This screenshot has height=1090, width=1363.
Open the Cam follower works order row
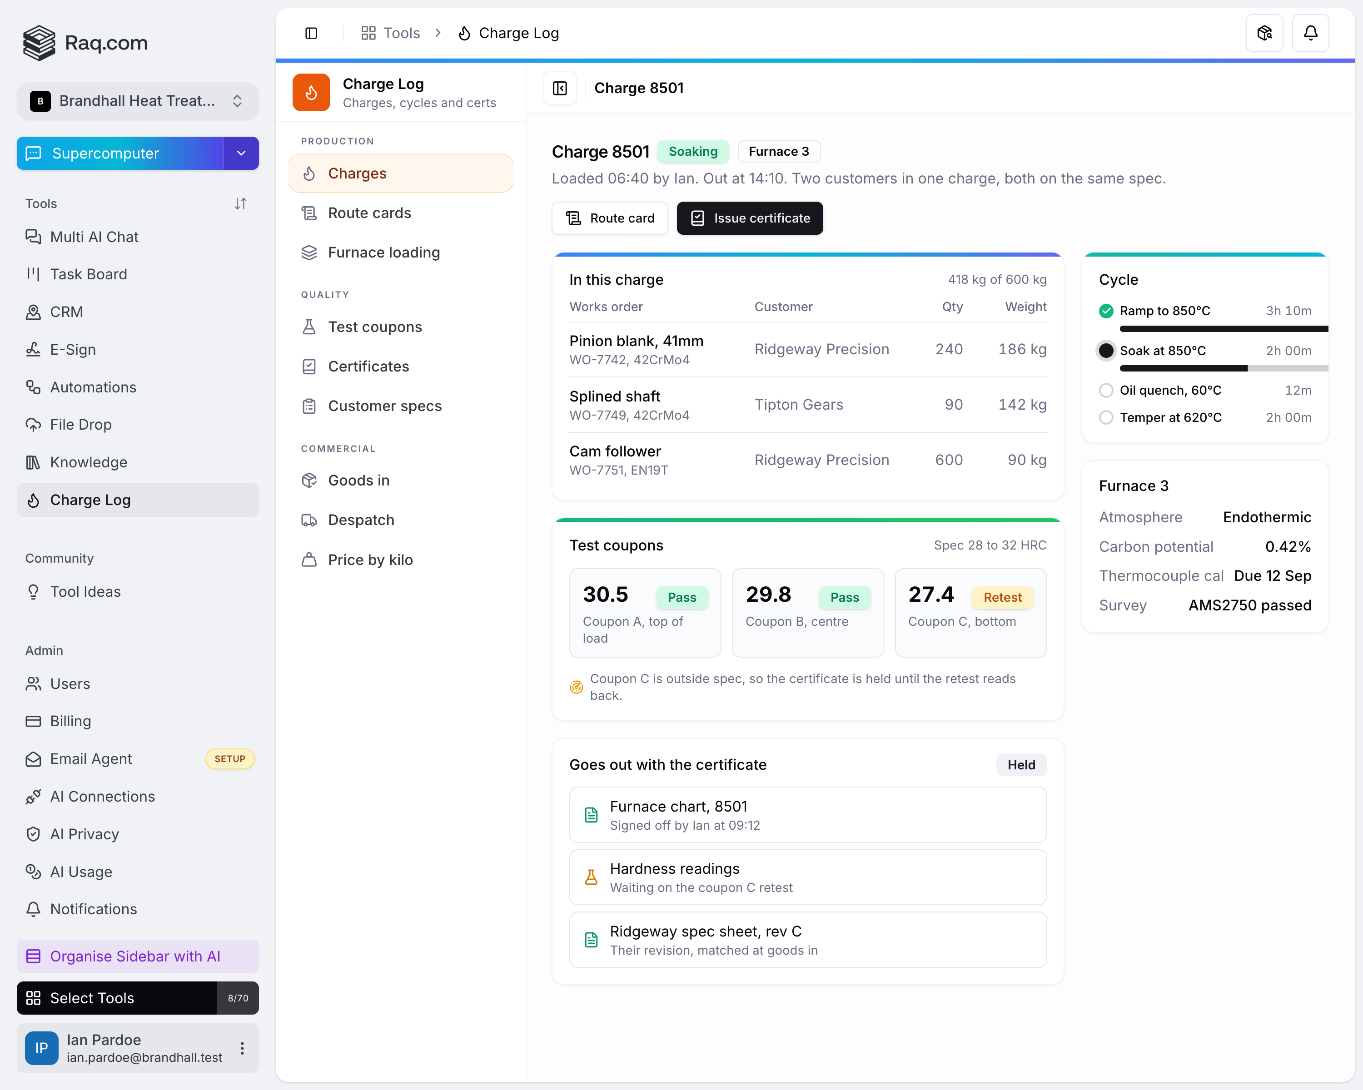(x=808, y=461)
